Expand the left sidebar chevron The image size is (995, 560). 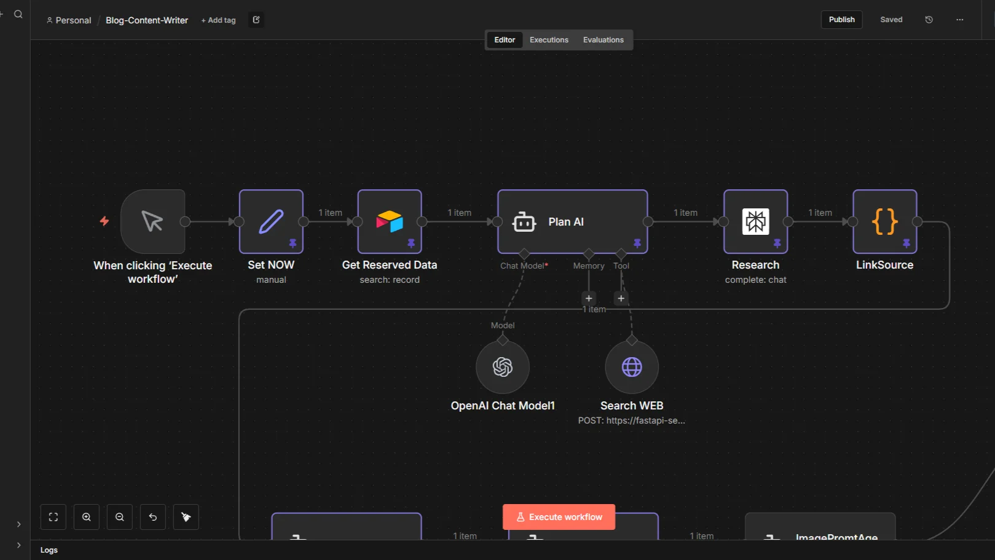18,524
